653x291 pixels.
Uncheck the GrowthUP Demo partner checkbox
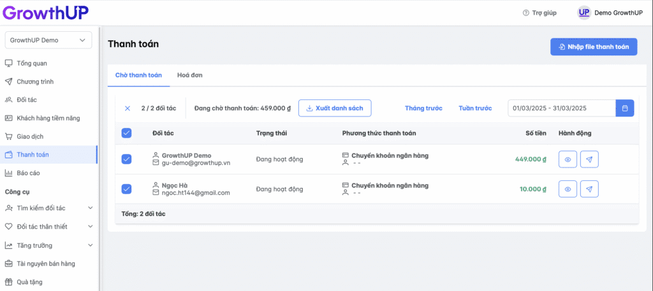click(126, 159)
